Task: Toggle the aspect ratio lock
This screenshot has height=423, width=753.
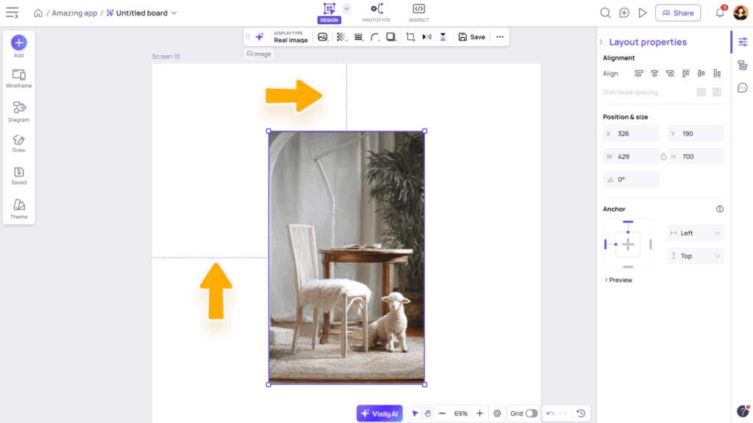Action: tap(663, 156)
